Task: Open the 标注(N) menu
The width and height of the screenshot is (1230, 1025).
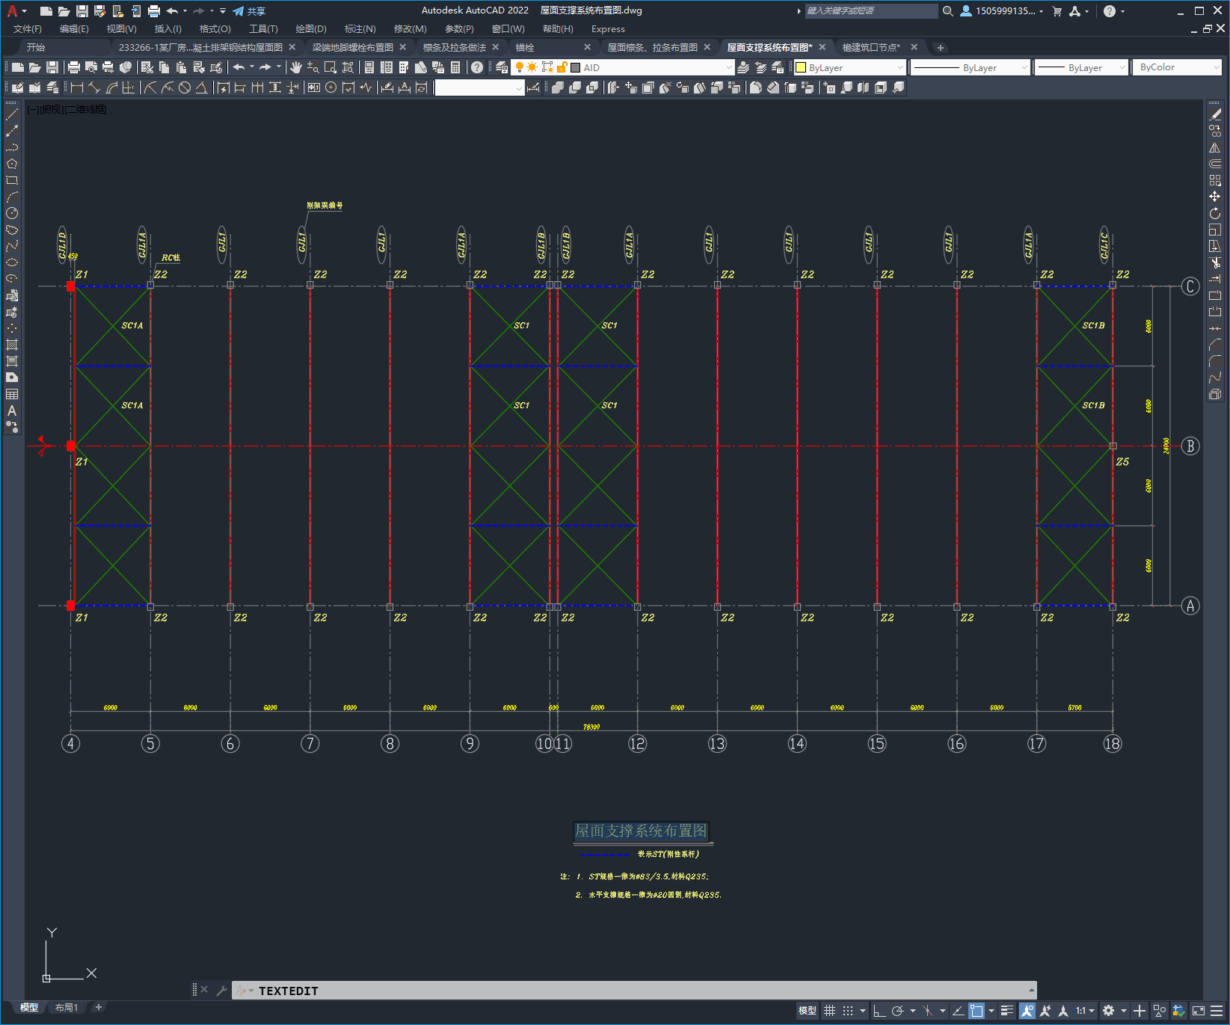Action: click(360, 29)
